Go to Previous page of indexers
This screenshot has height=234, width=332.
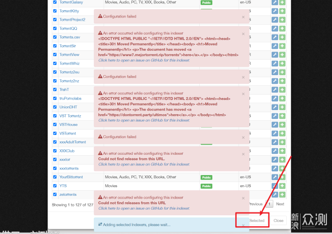[256, 204]
